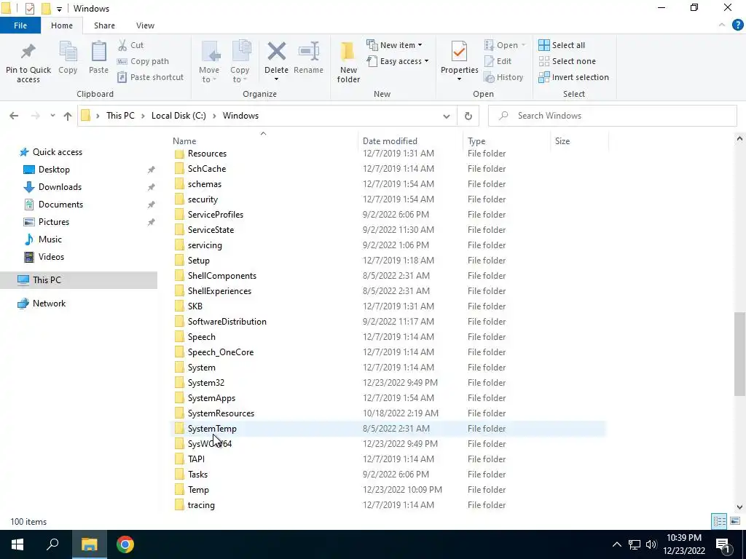Click the Paste ribbon icon
The width and height of the screenshot is (746, 559).
[x=98, y=52]
